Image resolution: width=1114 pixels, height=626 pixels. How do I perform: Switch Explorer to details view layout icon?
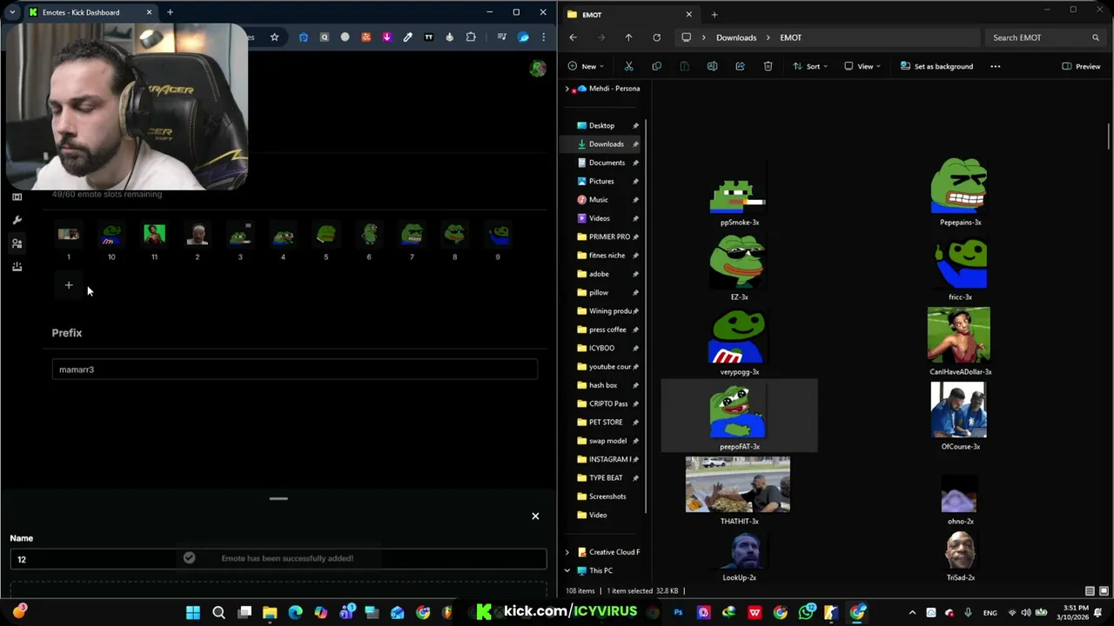(x=1090, y=591)
